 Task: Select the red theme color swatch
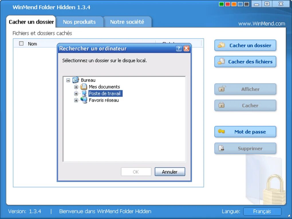[x=228, y=4]
